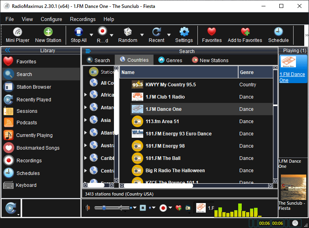Screen dimensions: 309x228
Task: Click the 1.FM Dance One playing thumbnail
Action: [288, 62]
